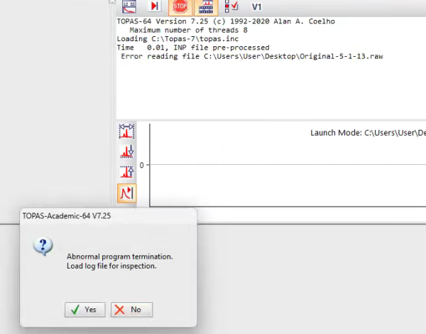
Task: Click the TOPAS-64 Version 7.25 header line
Action: click(x=226, y=21)
